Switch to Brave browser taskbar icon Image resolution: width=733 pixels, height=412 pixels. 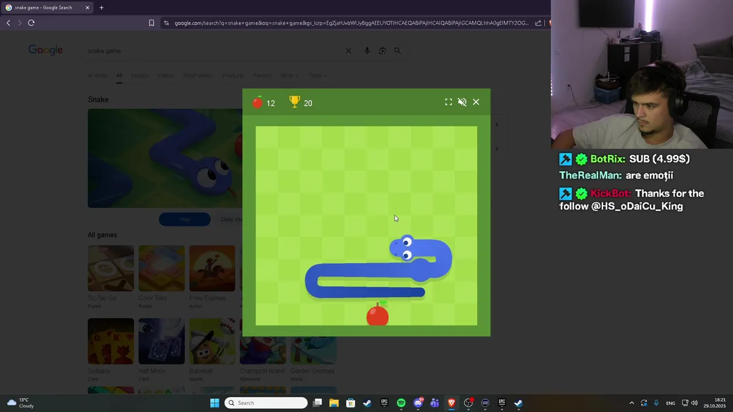click(x=451, y=403)
